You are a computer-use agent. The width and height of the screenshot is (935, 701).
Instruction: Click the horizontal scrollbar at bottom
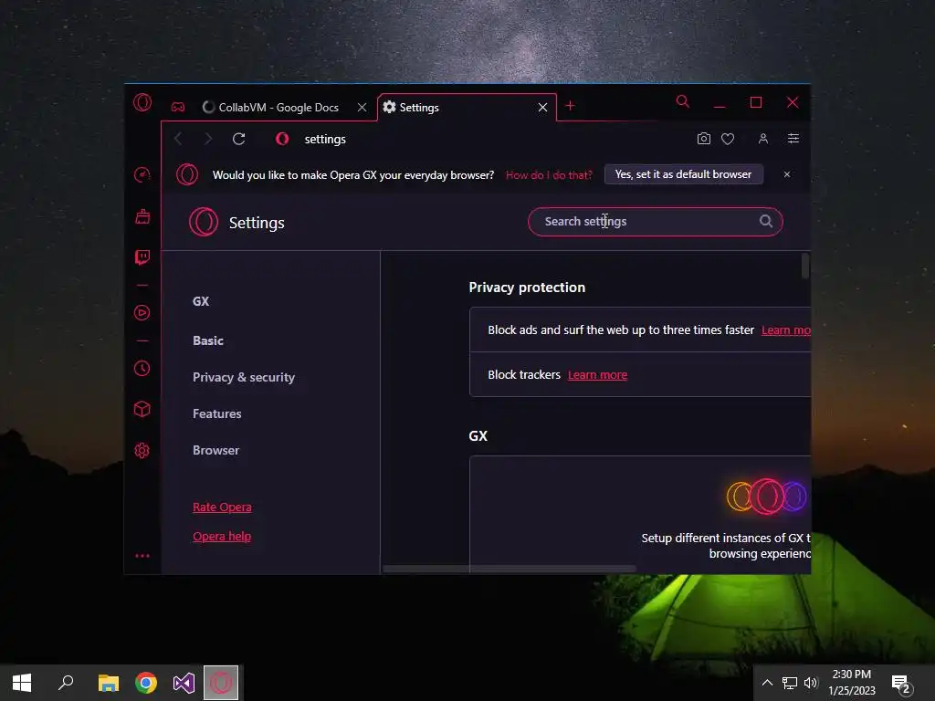pos(510,569)
